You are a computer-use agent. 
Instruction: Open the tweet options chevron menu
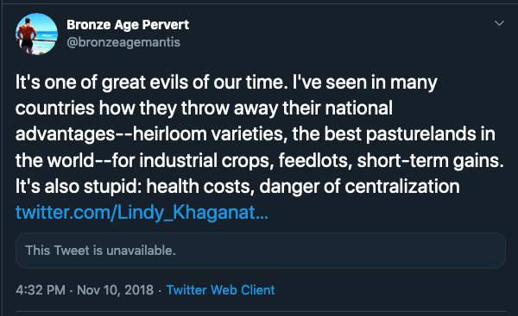(x=499, y=23)
